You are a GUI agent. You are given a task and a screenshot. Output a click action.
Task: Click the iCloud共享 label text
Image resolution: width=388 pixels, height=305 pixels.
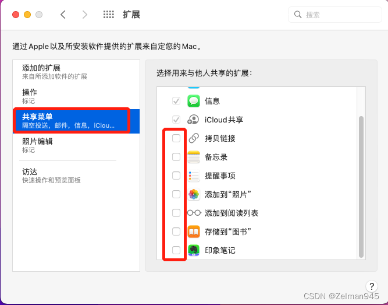[x=224, y=120]
